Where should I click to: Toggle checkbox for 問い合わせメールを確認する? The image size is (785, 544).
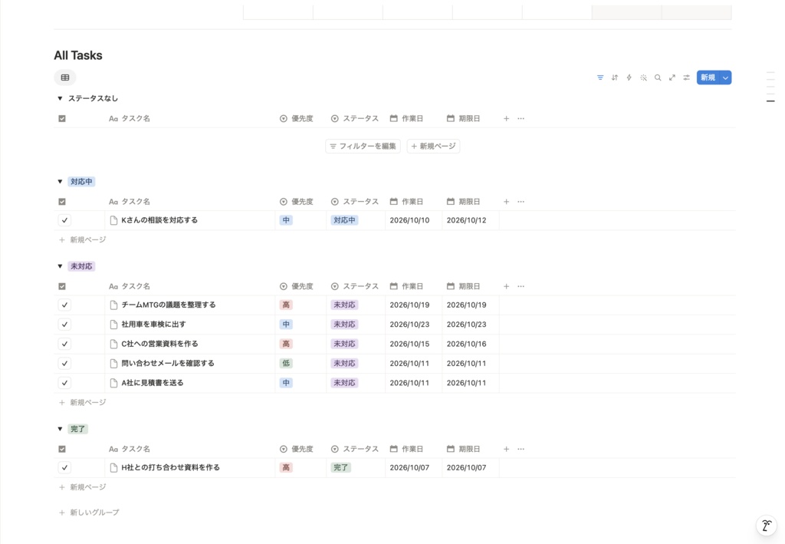pyautogui.click(x=64, y=363)
